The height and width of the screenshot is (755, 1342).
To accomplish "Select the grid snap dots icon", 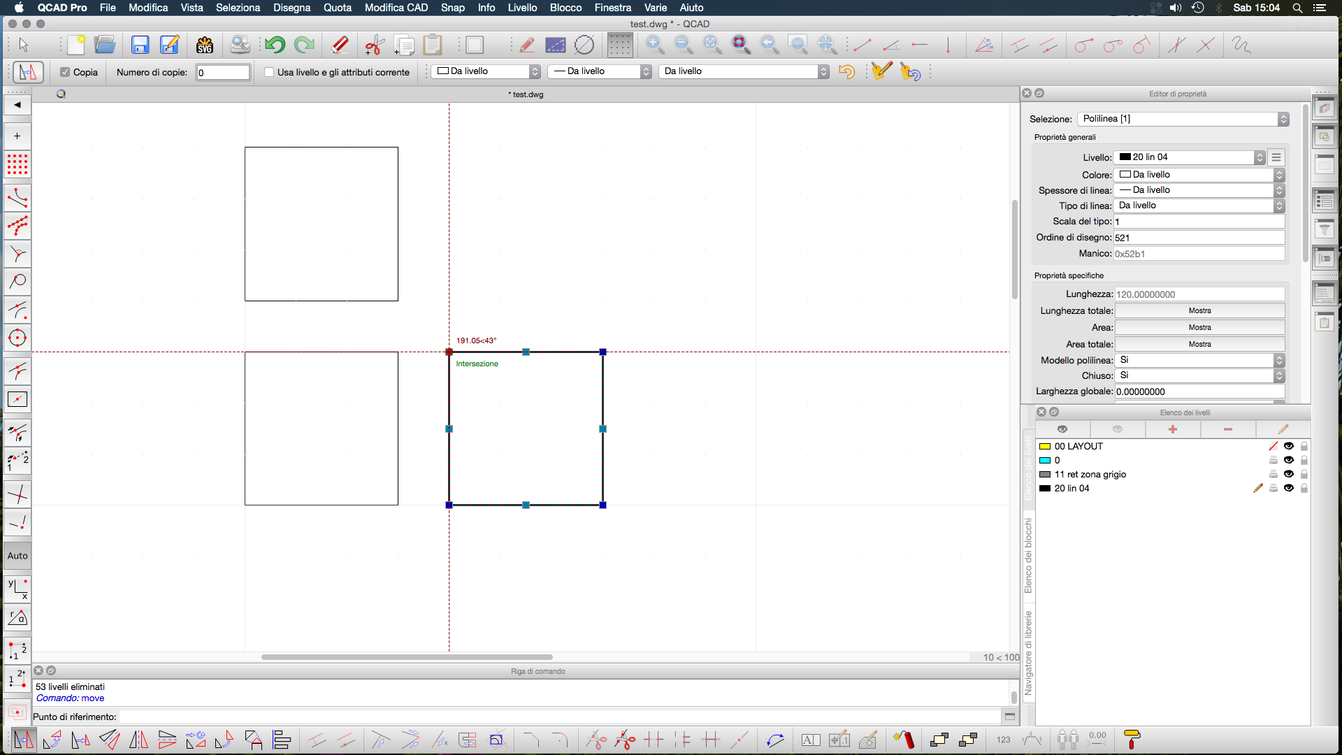I will [x=17, y=165].
